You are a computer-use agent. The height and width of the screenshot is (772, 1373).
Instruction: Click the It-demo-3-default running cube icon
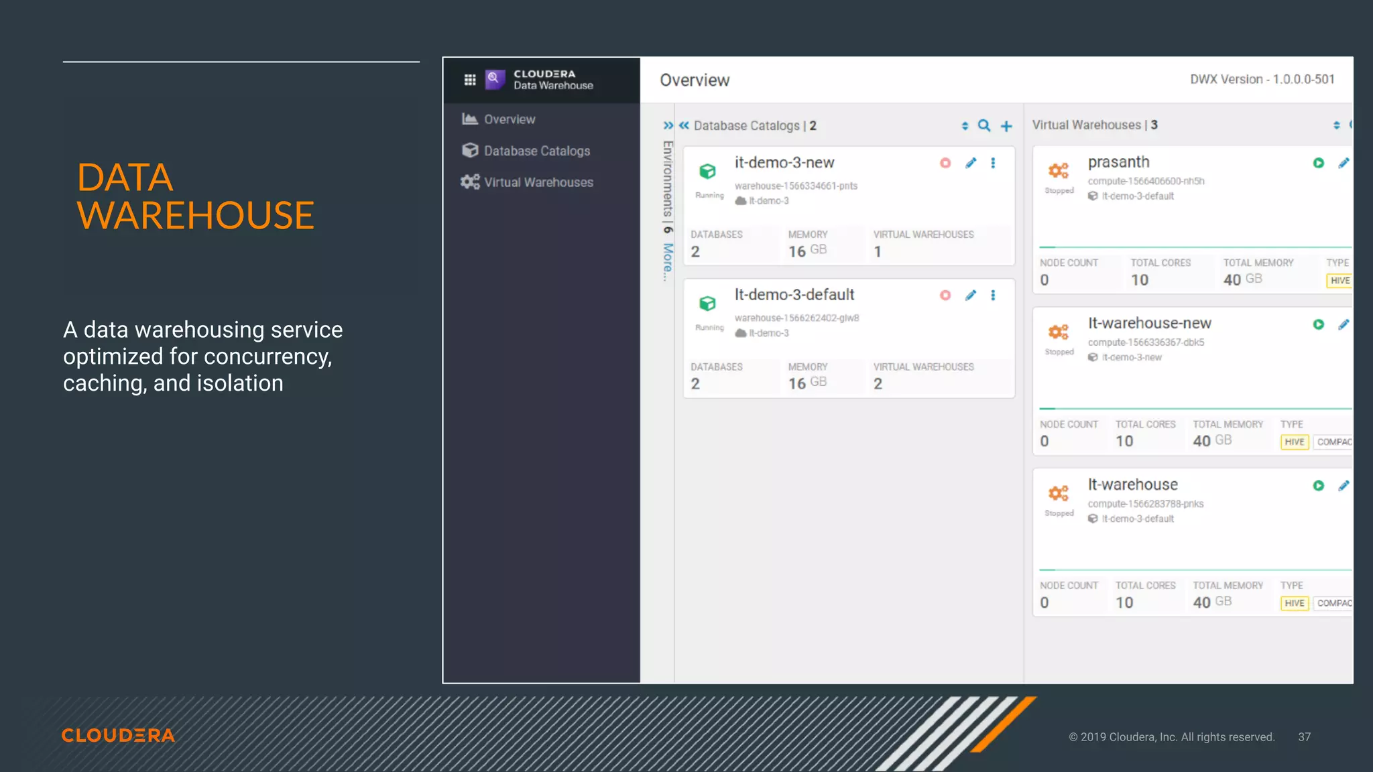point(707,304)
